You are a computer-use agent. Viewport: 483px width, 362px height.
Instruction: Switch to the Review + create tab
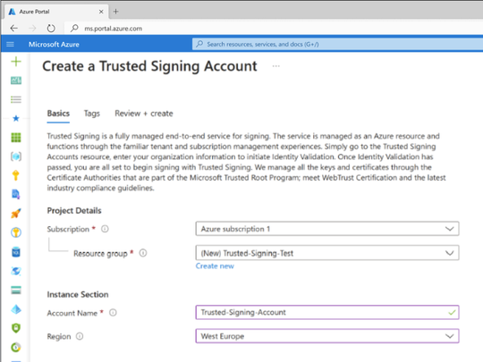pos(144,114)
